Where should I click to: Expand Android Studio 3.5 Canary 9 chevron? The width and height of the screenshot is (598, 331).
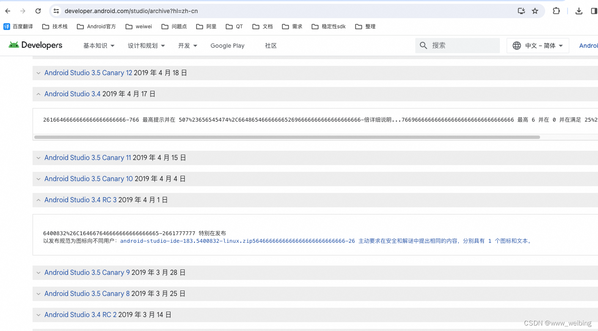pyautogui.click(x=38, y=273)
